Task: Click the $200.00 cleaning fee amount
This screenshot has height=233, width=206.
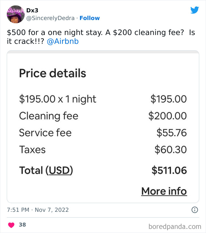Action: [168, 116]
